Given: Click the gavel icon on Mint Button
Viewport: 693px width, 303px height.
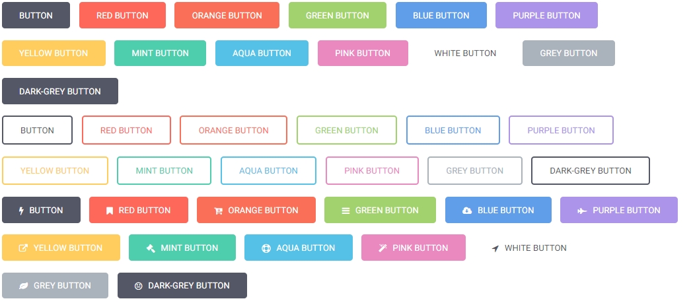Looking at the screenshot, I should click(151, 248).
